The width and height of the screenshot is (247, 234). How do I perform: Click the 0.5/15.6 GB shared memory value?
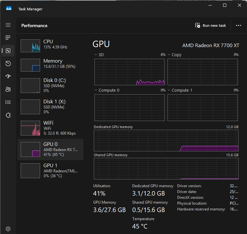point(148,210)
